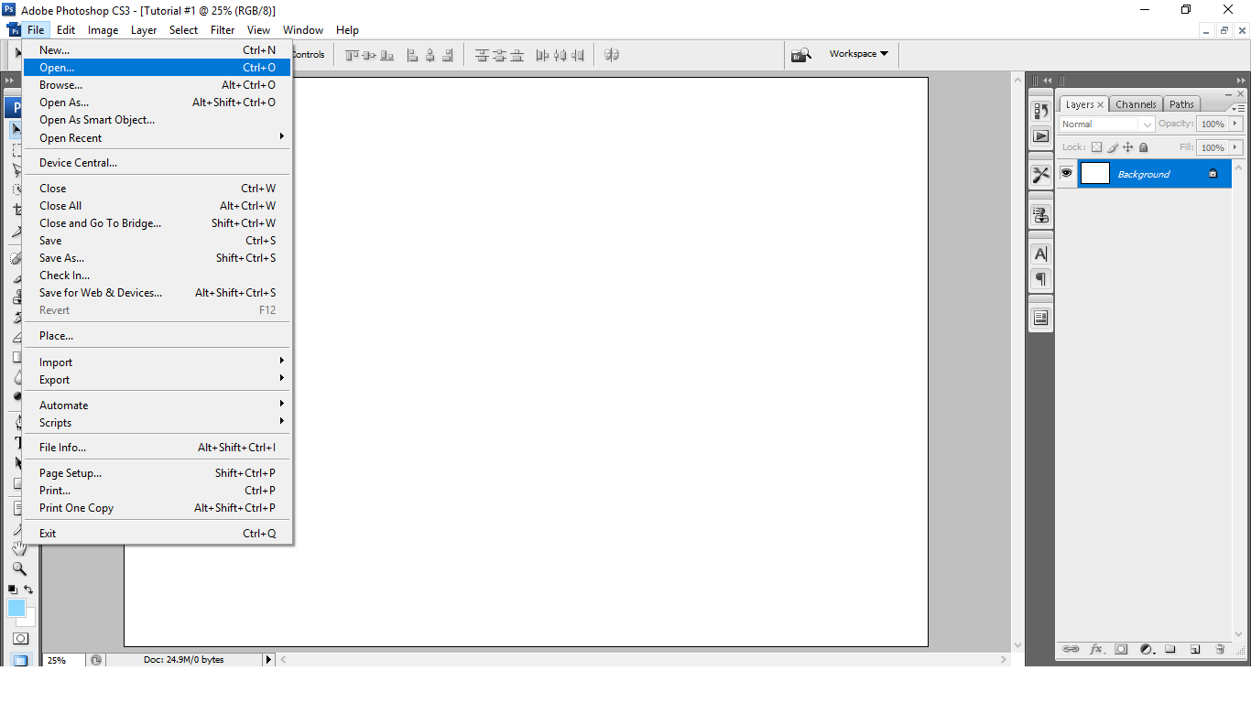Screen dimensions: 1251x703
Task: Align top edges in options bar
Action: [x=352, y=55]
